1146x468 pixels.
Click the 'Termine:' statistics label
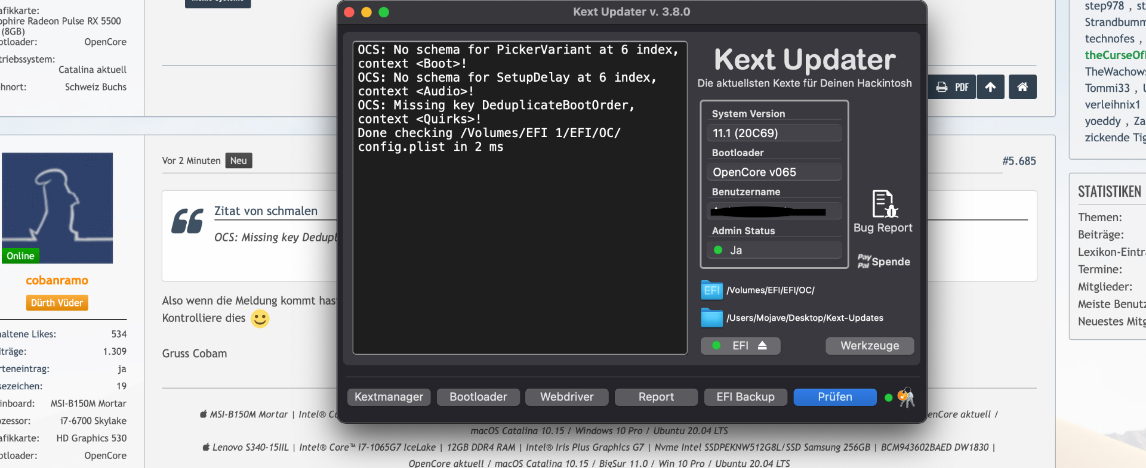click(1100, 269)
